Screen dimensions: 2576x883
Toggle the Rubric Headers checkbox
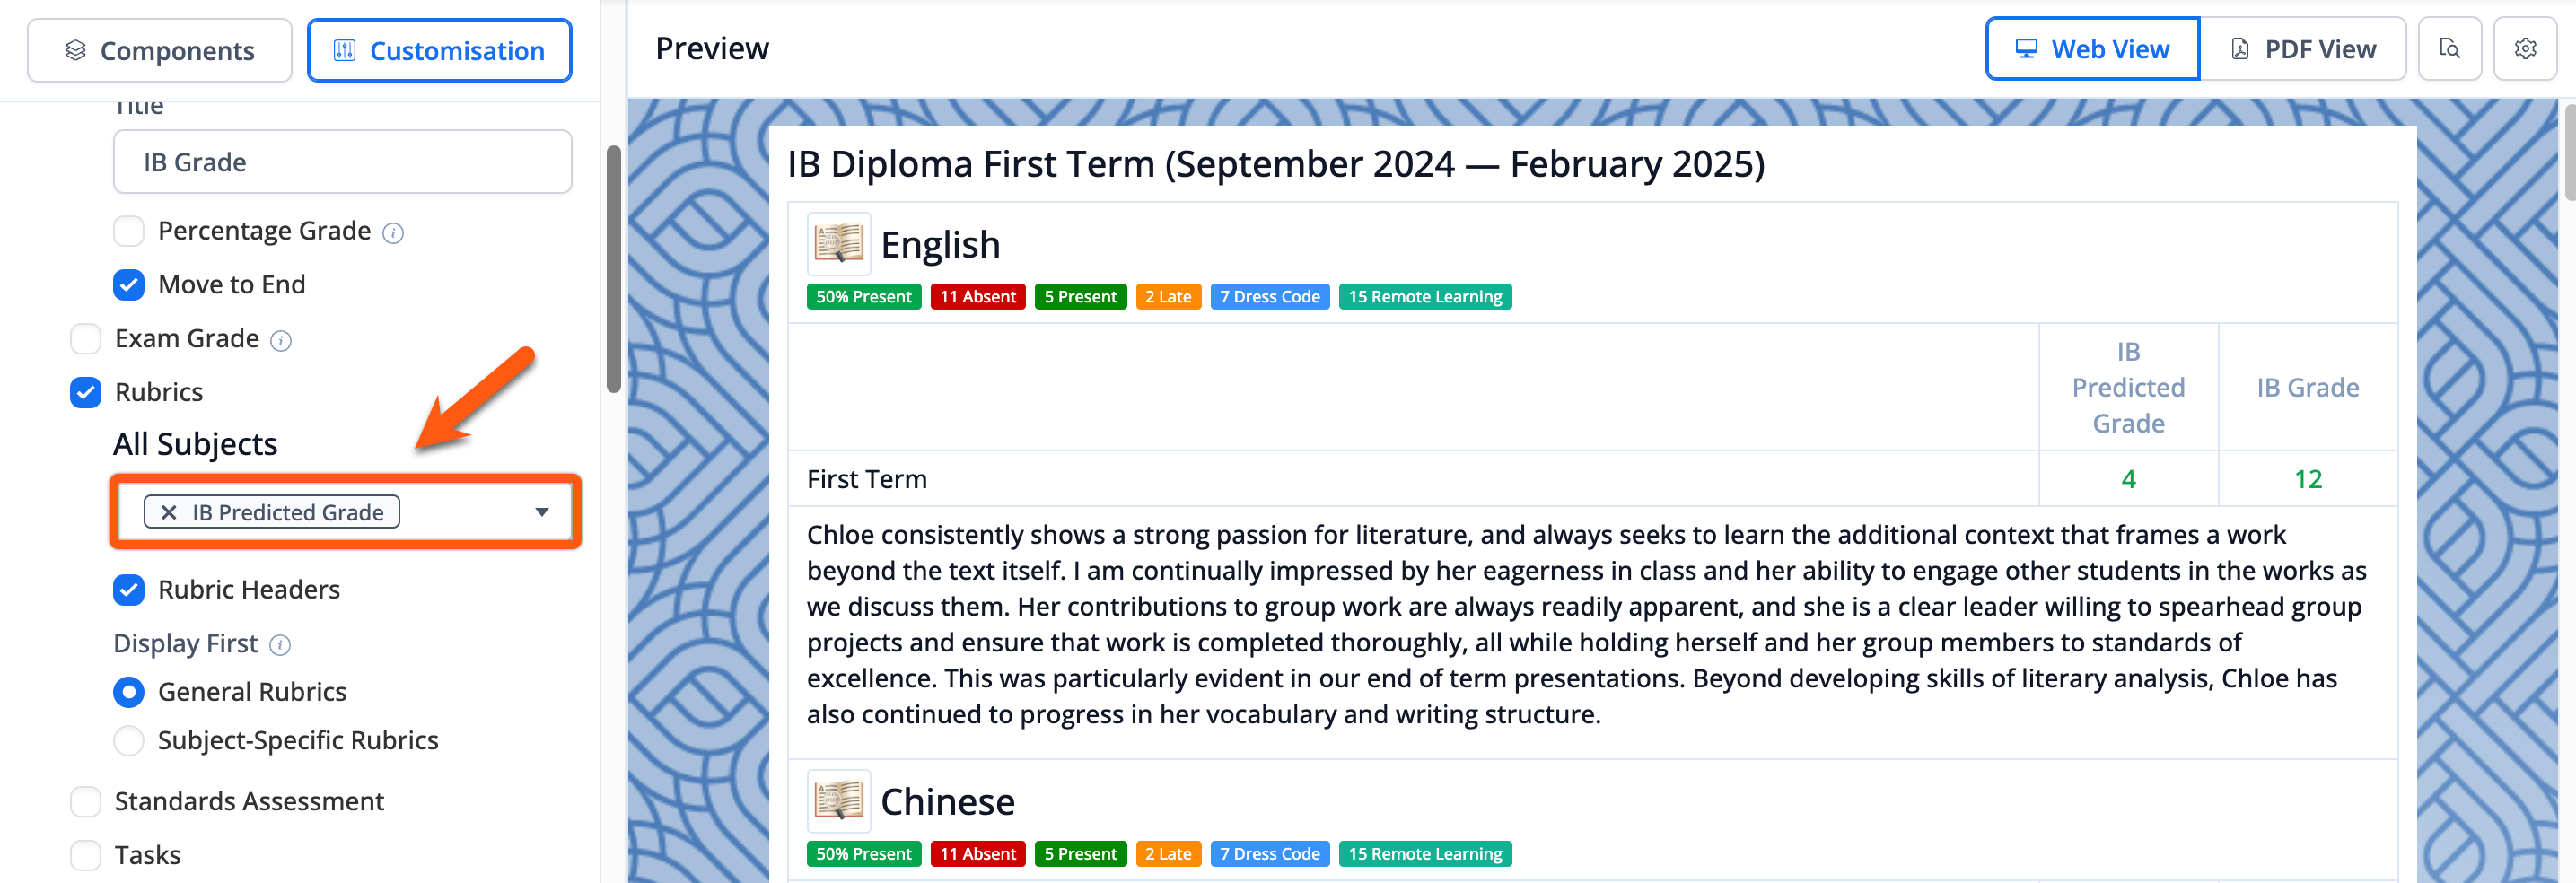click(x=129, y=590)
